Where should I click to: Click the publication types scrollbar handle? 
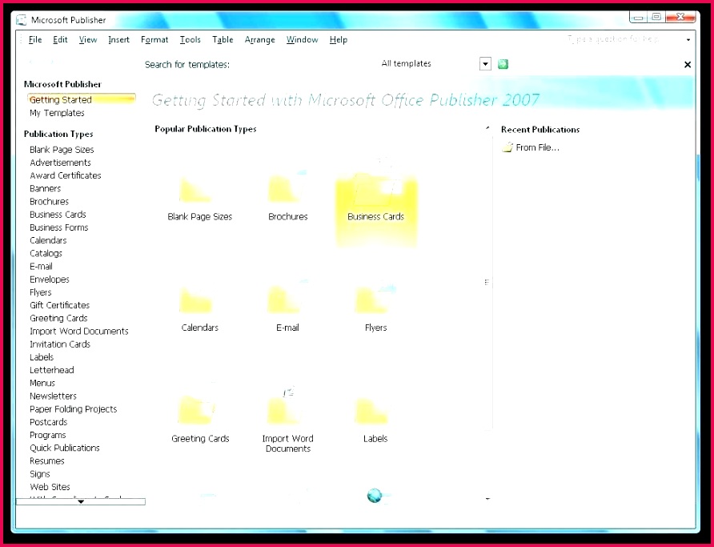pos(487,283)
